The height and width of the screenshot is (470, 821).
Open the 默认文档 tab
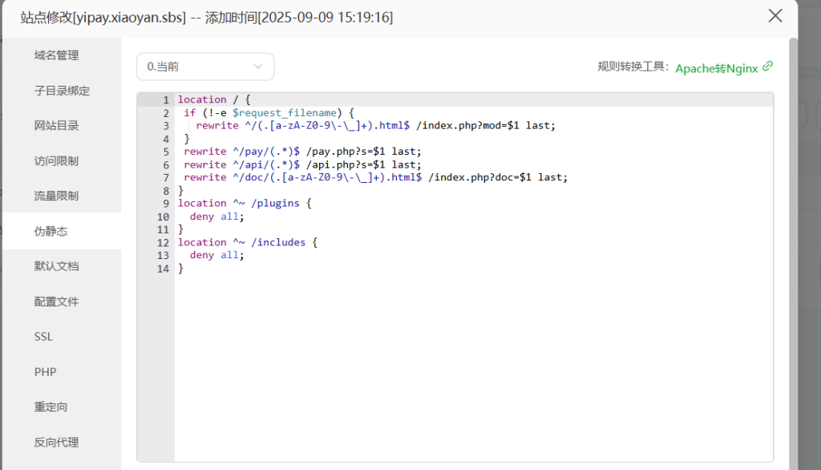click(x=56, y=266)
